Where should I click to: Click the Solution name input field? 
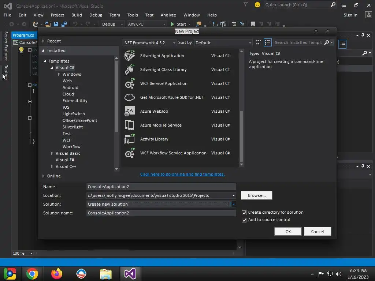click(x=161, y=213)
